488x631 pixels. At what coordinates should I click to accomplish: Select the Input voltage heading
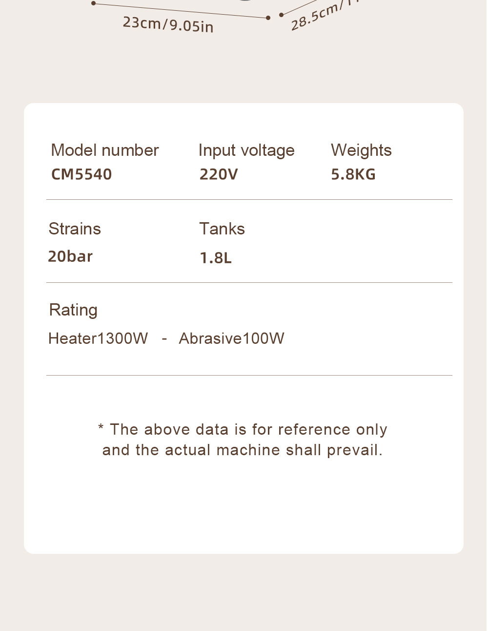[246, 150]
